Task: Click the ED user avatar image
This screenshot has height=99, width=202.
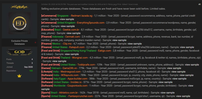Action: click(x=20, y=23)
